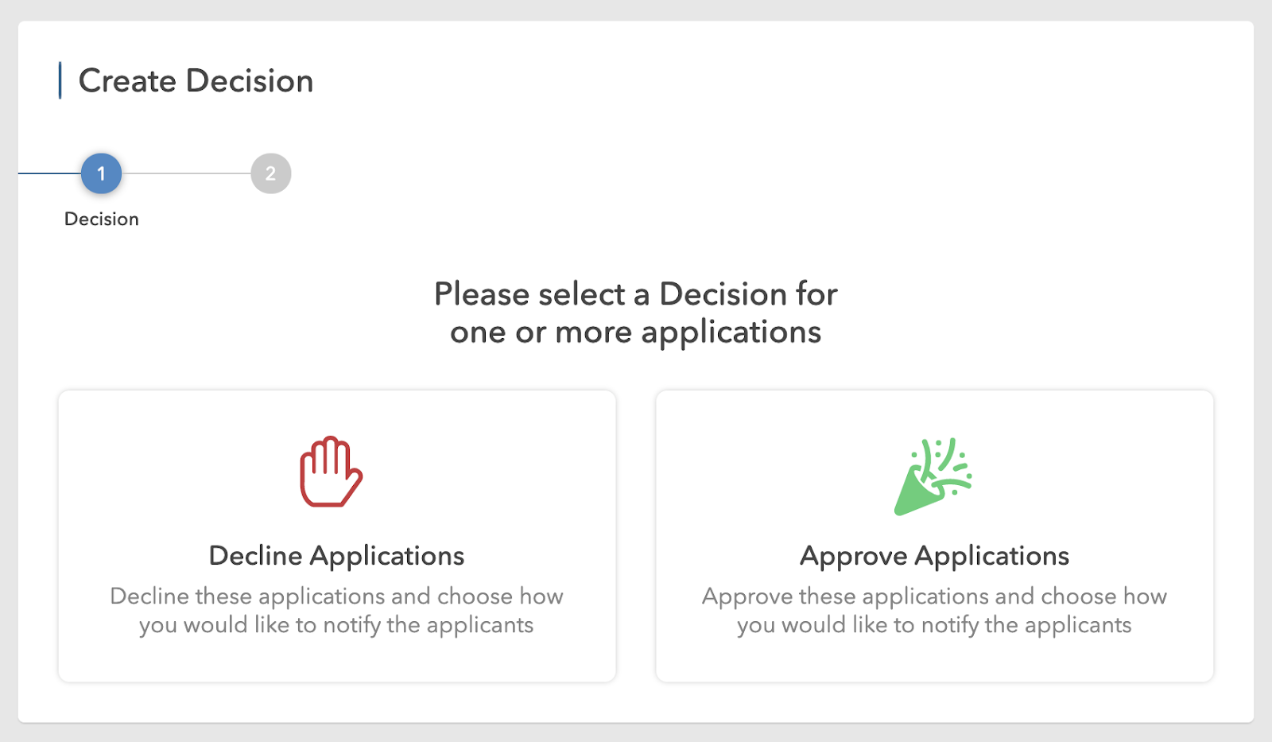Choose the "Approve Applications" heading
Image resolution: width=1272 pixels, height=742 pixels.
tap(934, 556)
